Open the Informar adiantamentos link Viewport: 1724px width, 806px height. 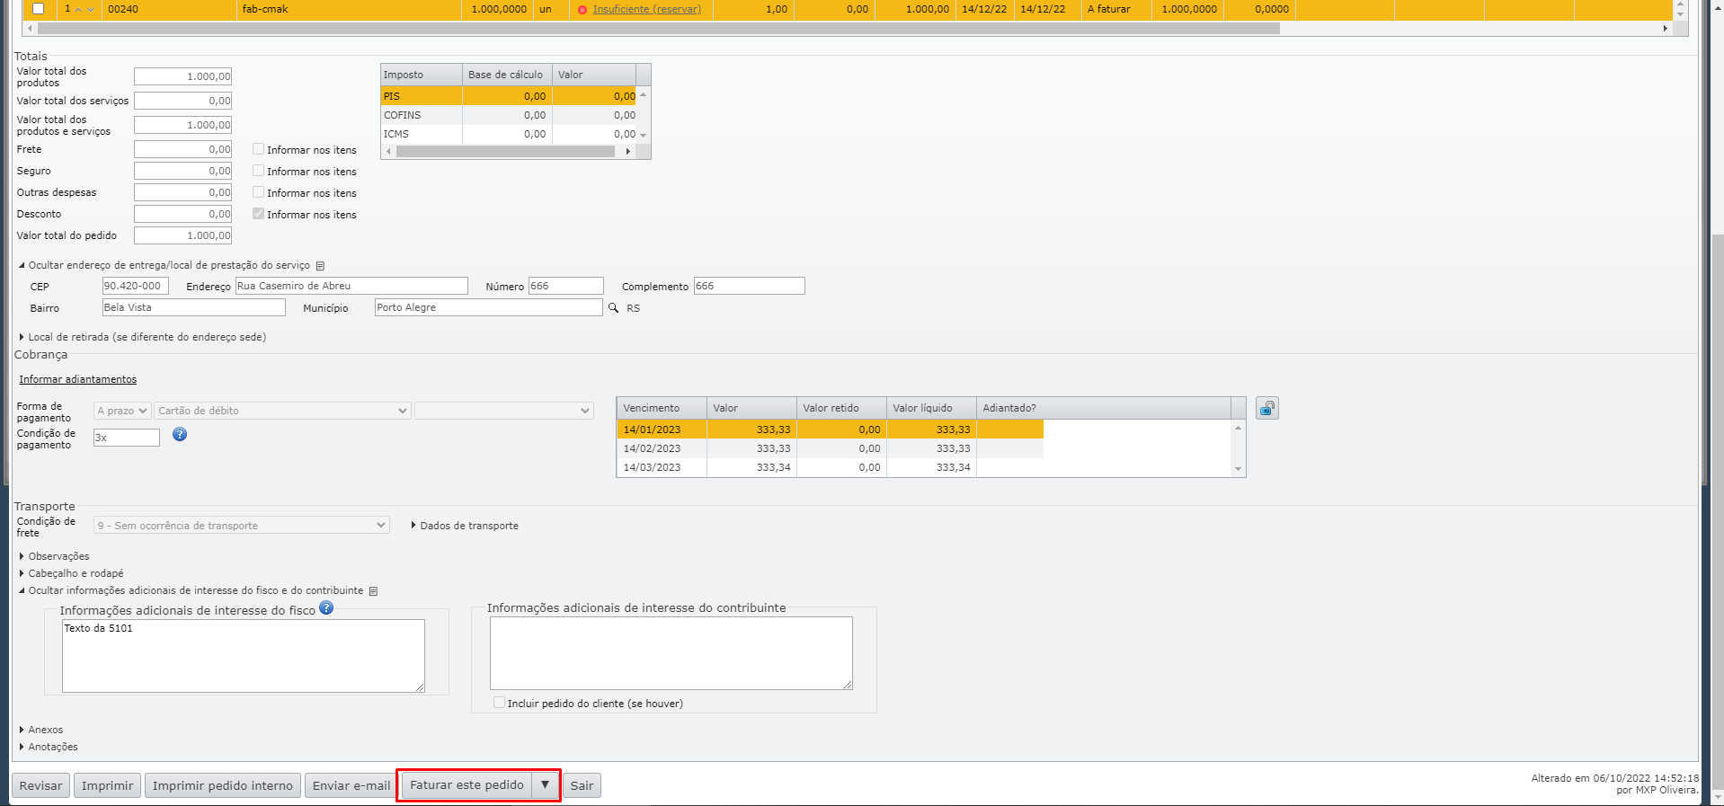[78, 379]
